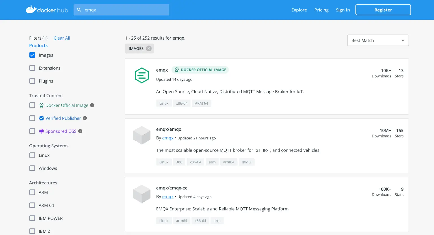This screenshot has height=235, width=434.
Task: Enable the Linux operating system filter
Action: click(x=32, y=155)
